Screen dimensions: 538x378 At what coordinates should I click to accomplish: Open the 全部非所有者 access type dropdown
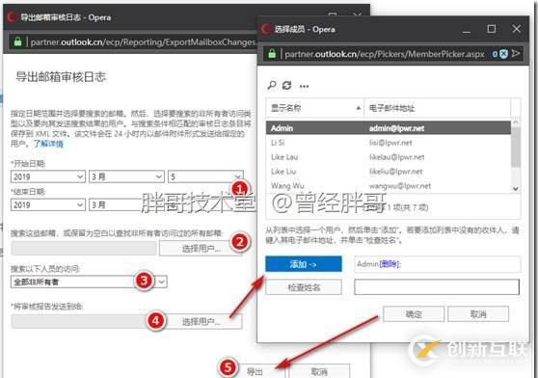tap(89, 282)
